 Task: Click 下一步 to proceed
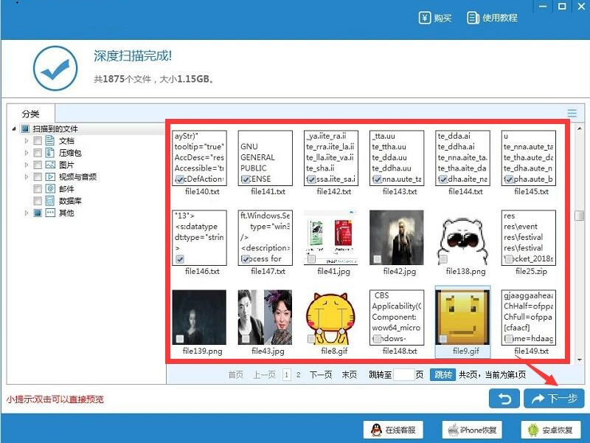click(x=553, y=399)
